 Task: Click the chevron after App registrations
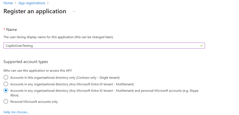coord(48,3)
